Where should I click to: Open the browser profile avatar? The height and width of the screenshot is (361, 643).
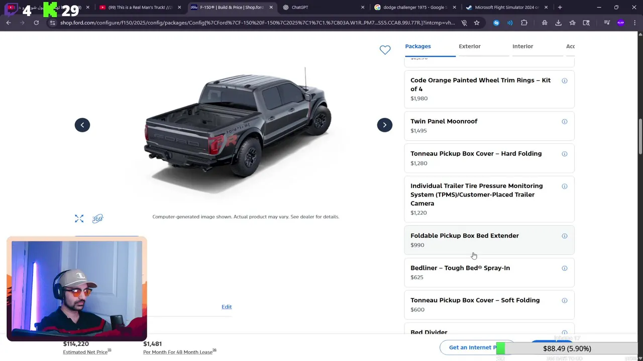tap(621, 23)
